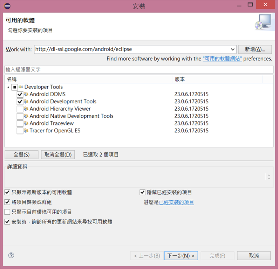The width and height of the screenshot is (278, 269).
Task: Toggle 安裝時詢訪所有的更新網站 checkbox
Action: tap(7, 222)
